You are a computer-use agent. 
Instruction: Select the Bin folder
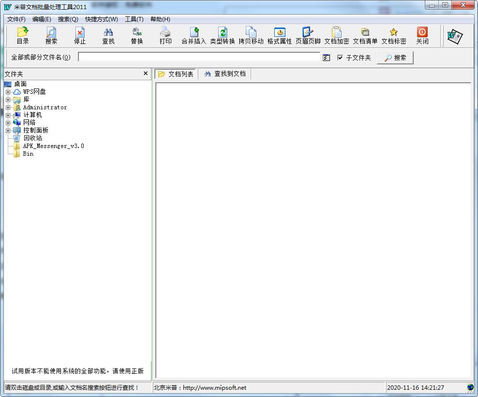pos(28,154)
